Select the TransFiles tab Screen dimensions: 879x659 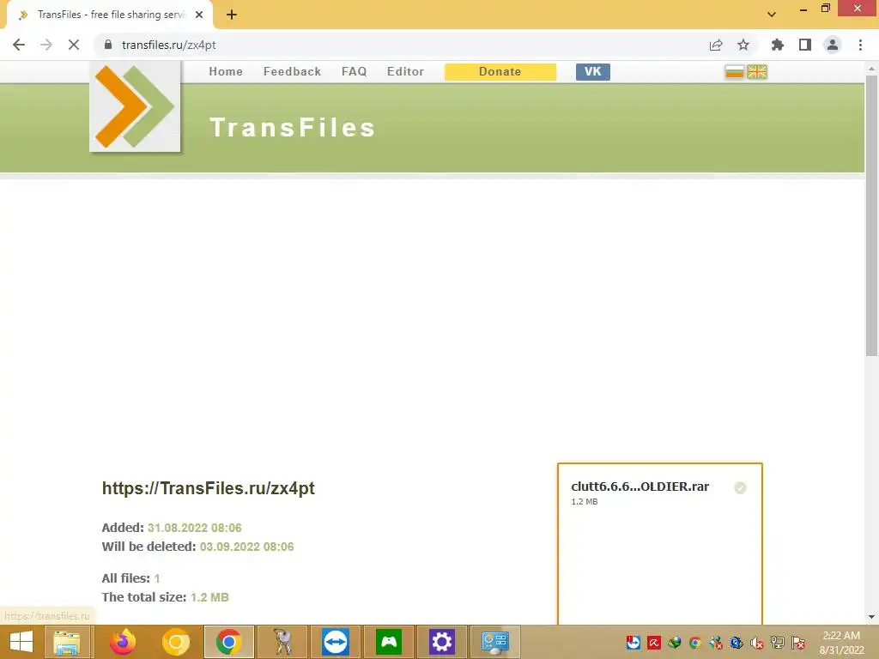pyautogui.click(x=109, y=15)
